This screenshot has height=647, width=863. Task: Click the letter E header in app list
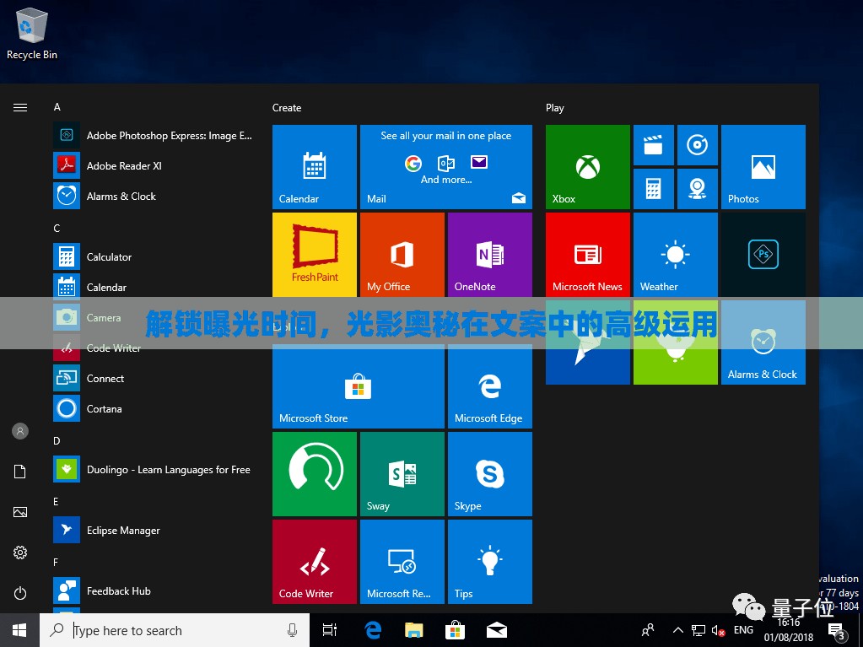click(57, 501)
